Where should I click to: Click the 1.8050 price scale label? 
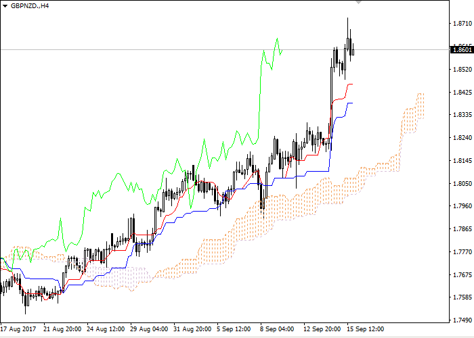[x=462, y=183]
